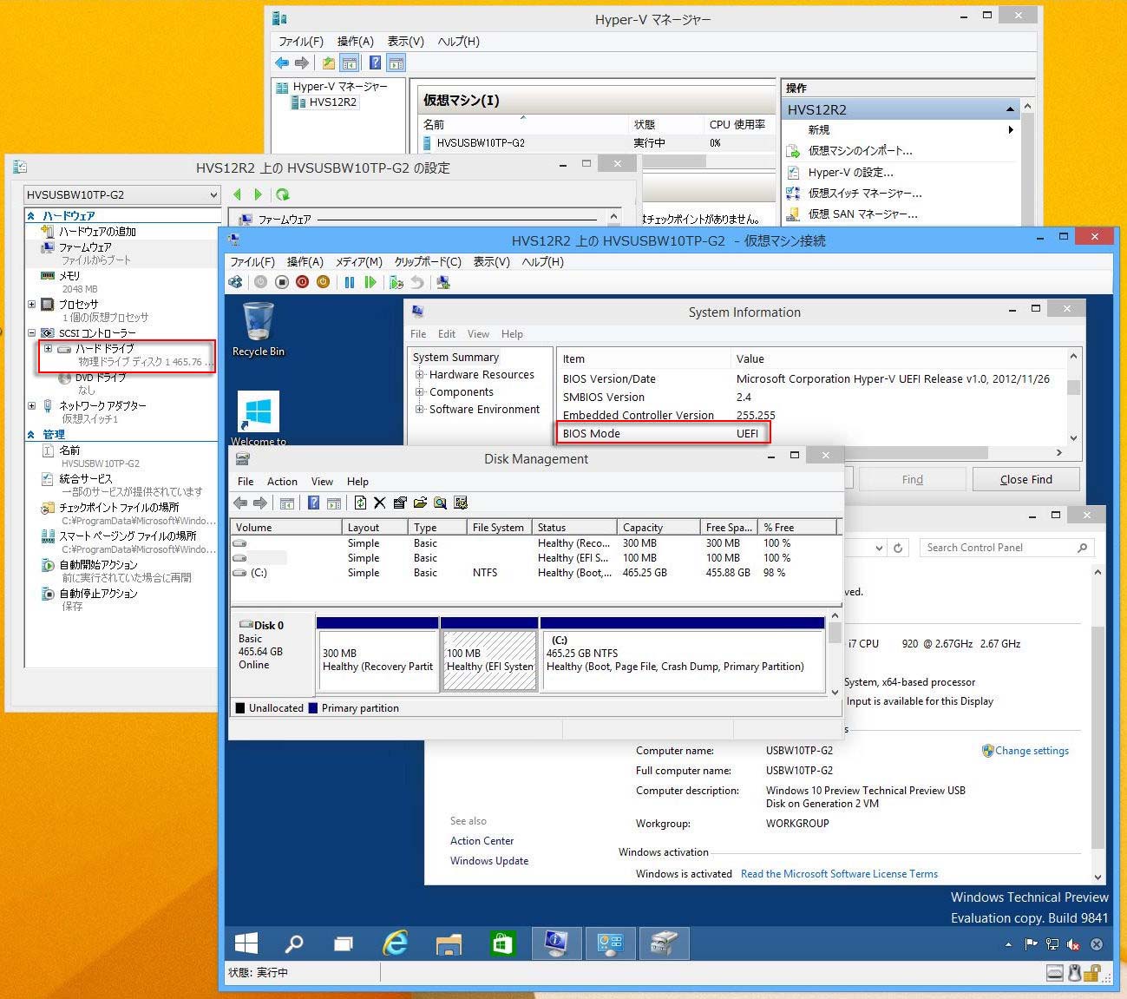Image resolution: width=1127 pixels, height=999 pixels.
Task: Click the Unallocated black legend swatch
Action: 240,708
